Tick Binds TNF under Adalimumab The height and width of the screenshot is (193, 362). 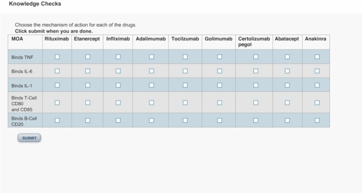click(152, 57)
